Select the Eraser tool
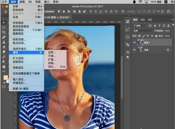Image resolution: width=175 pixels, height=129 pixels. coord(4,47)
